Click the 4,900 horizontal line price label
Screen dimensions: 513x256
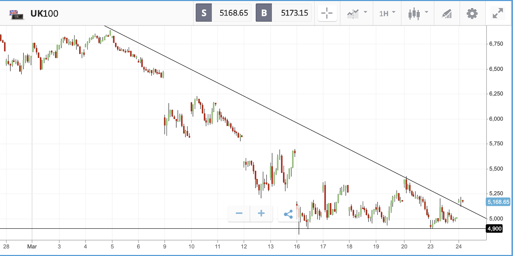coord(494,228)
